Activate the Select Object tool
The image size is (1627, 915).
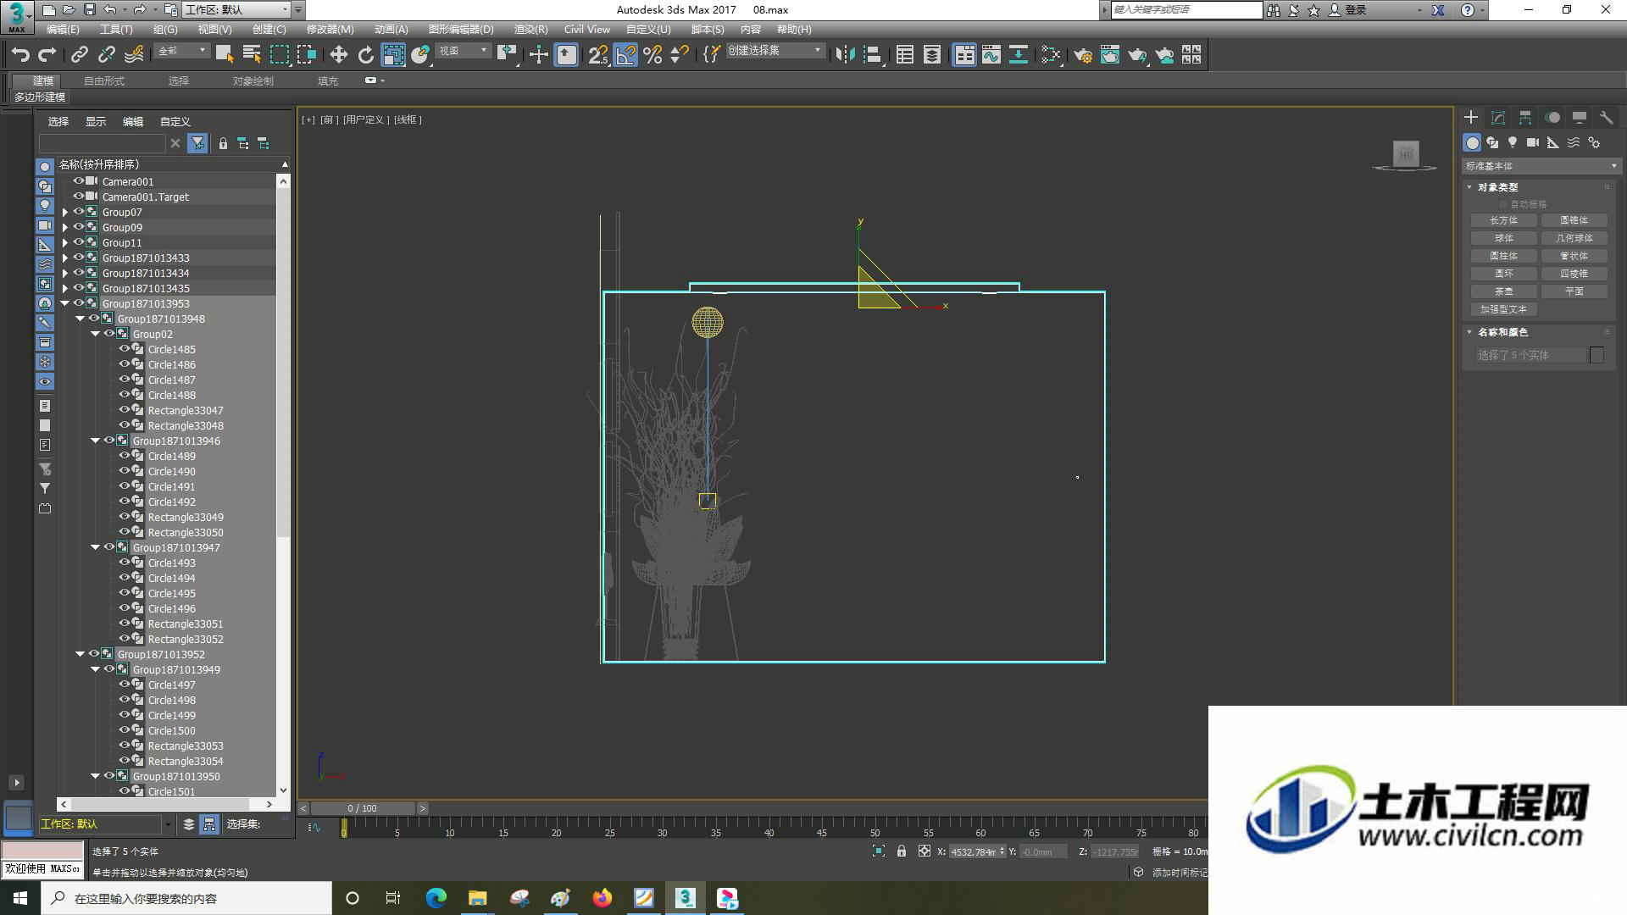click(225, 55)
